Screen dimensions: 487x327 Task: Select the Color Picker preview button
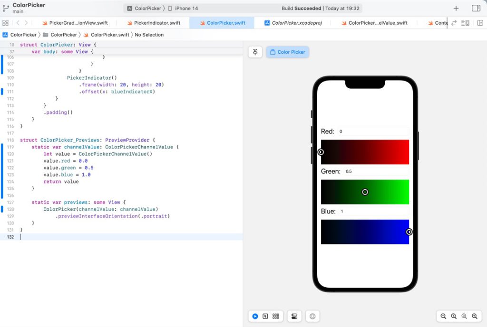tap(288, 52)
